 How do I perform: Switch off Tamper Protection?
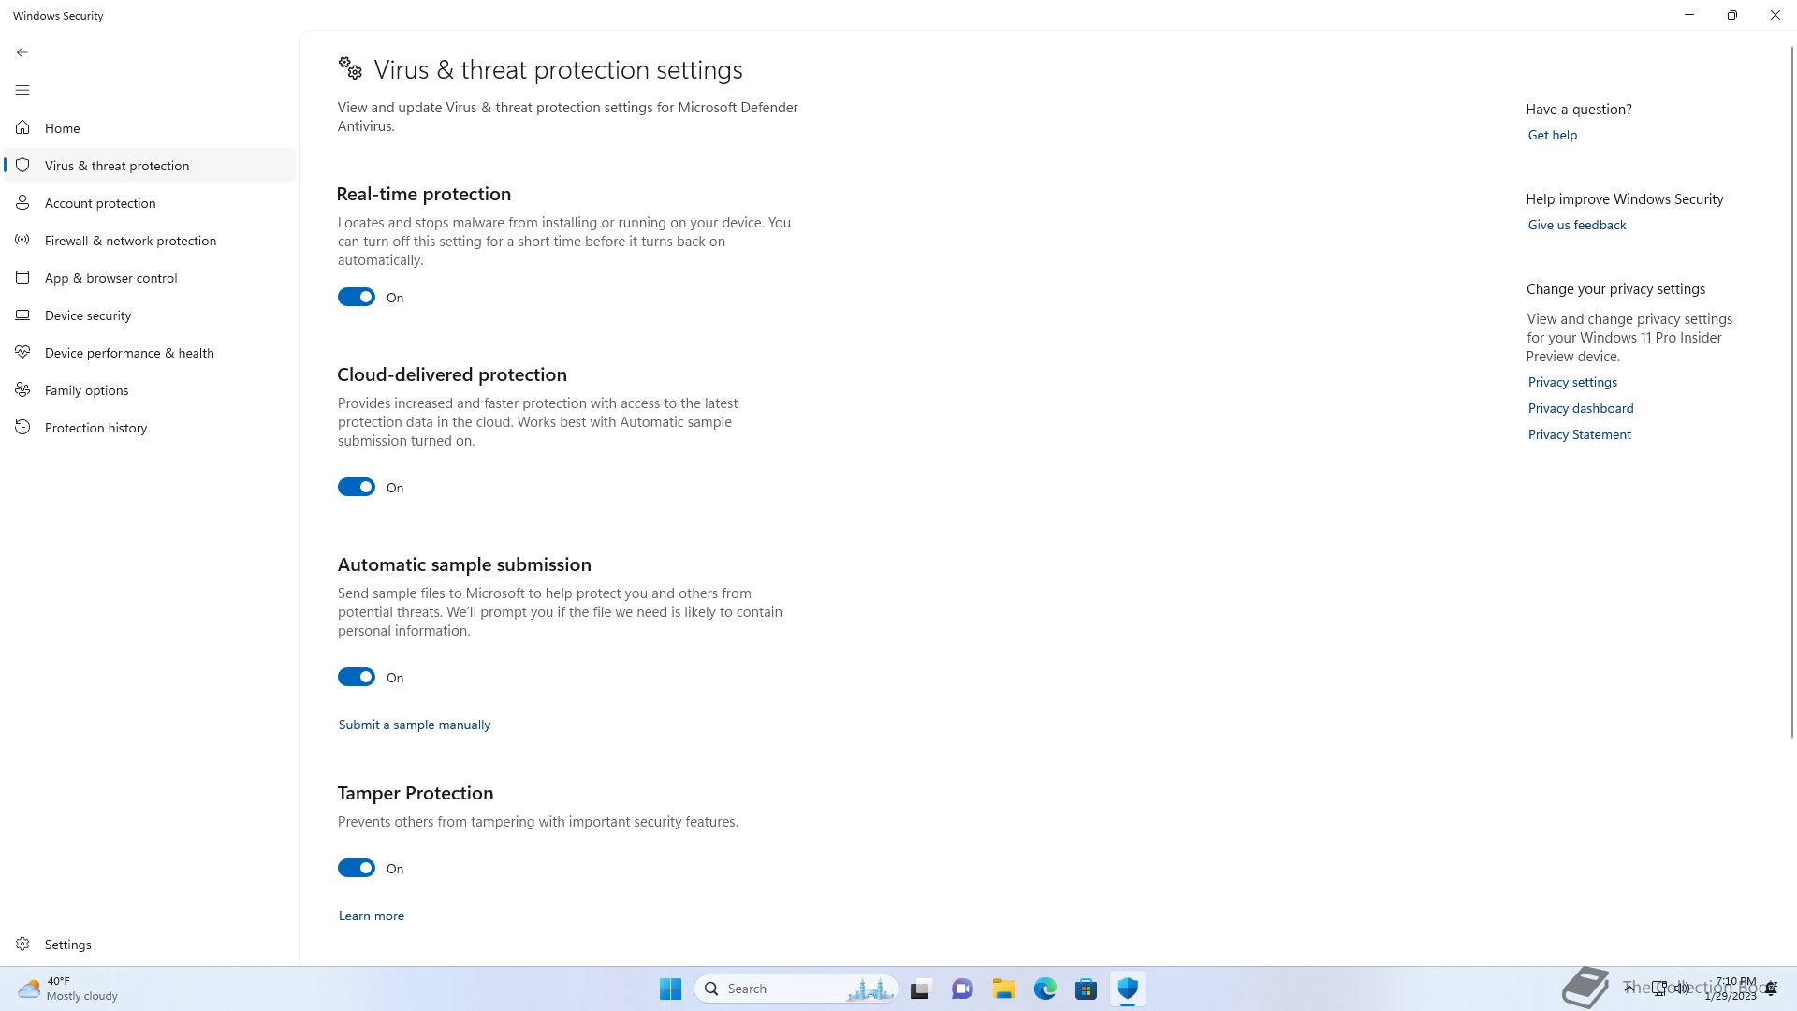tap(357, 868)
